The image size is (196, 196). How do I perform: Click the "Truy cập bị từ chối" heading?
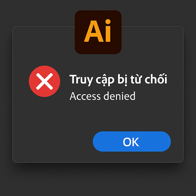(118, 80)
